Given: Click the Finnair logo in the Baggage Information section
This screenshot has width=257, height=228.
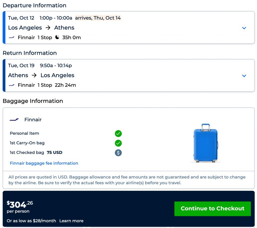Looking at the screenshot, I should point(14,120).
